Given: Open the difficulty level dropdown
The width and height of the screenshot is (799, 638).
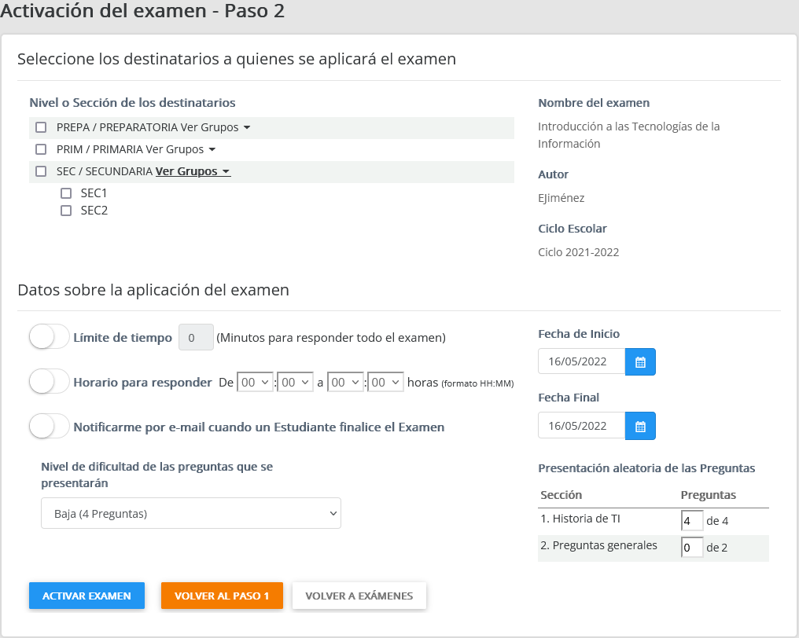Looking at the screenshot, I should tap(191, 514).
